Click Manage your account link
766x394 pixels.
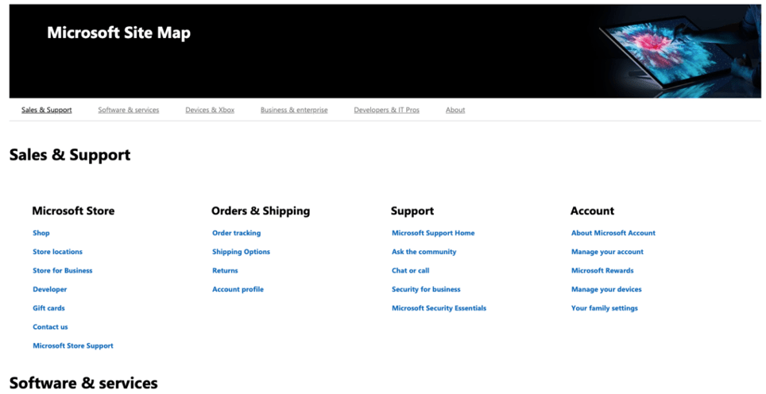click(x=607, y=252)
